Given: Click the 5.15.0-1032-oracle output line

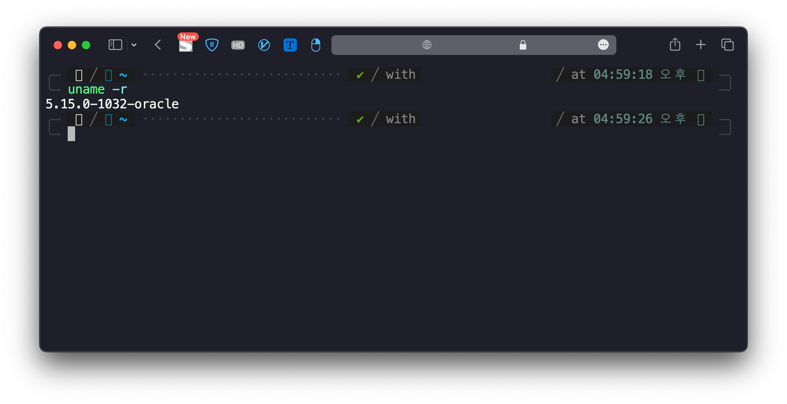Looking at the screenshot, I should pyautogui.click(x=112, y=104).
